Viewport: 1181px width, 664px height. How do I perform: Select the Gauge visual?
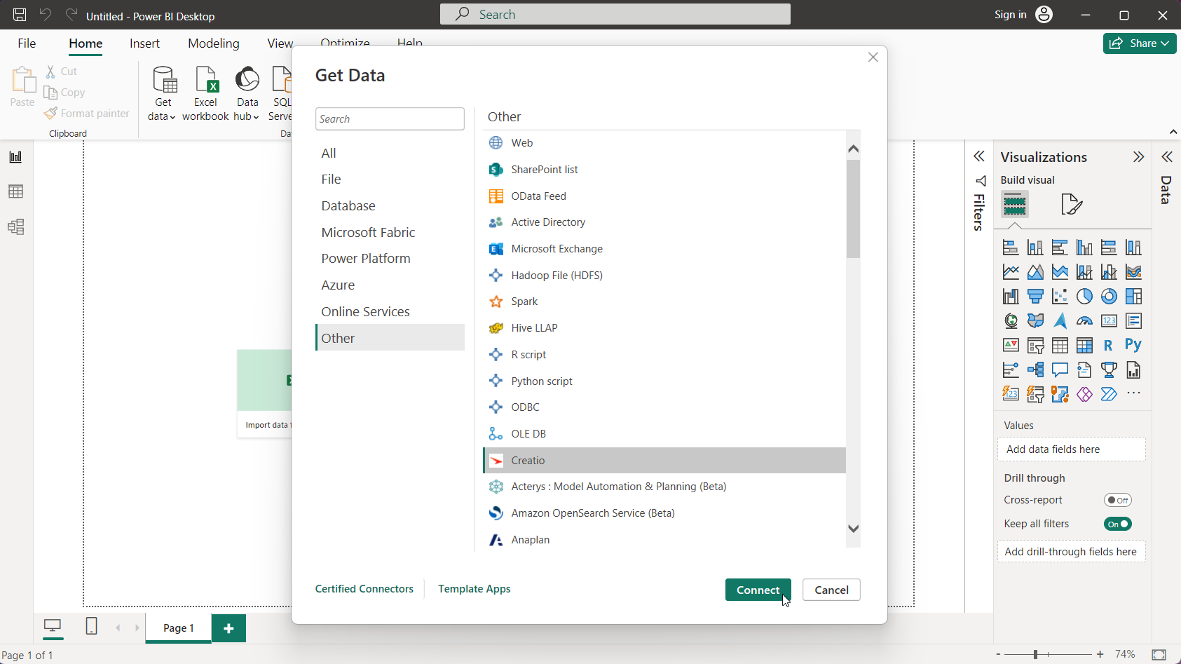point(1084,321)
